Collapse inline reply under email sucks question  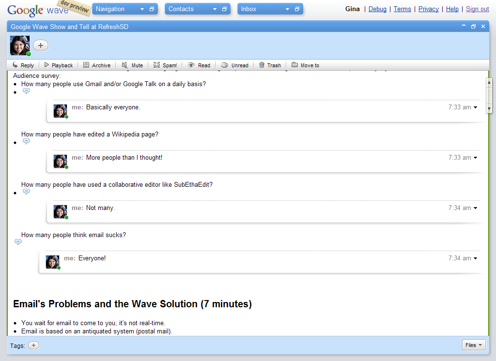(x=18, y=242)
